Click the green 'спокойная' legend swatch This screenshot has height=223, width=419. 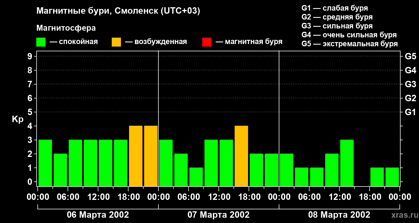click(x=41, y=42)
